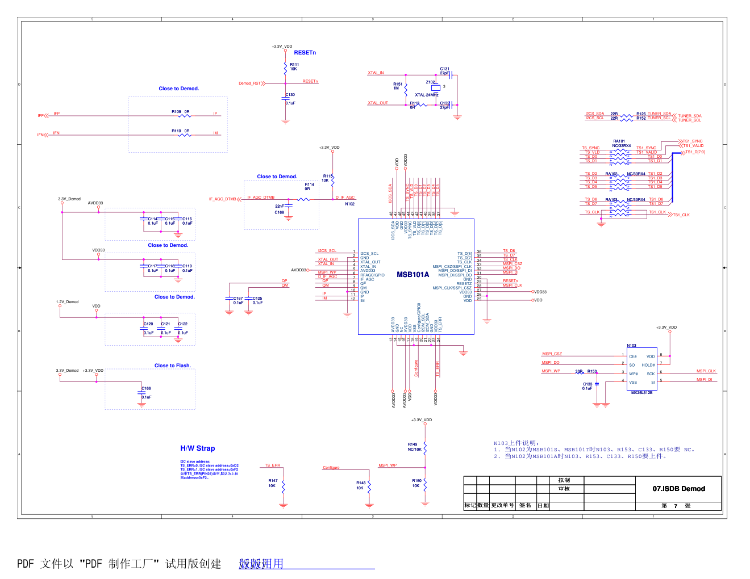Viewport: 750px width, 579px height.
Task: Open the blue underlined link at page bottom
Action: coord(306,564)
